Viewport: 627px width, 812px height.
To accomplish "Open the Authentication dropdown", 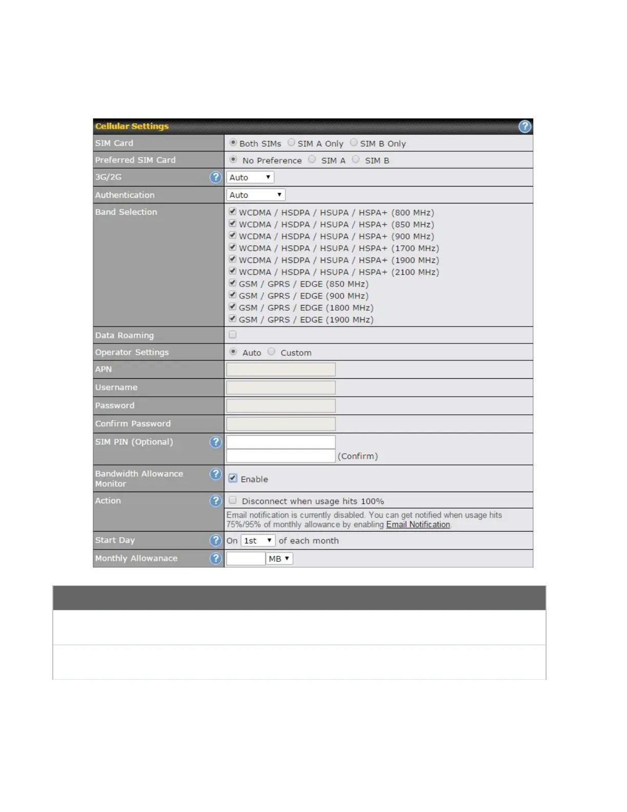I will [256, 195].
